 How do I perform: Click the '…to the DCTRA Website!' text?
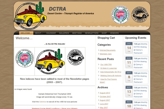click(x=55, y=44)
